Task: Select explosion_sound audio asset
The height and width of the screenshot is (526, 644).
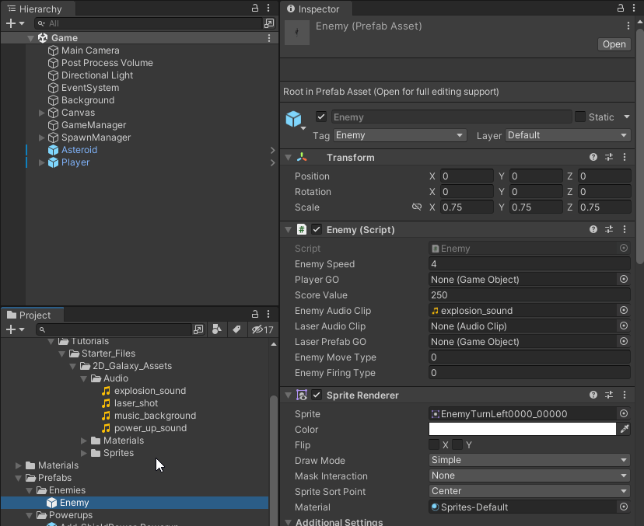Action: pyautogui.click(x=150, y=391)
